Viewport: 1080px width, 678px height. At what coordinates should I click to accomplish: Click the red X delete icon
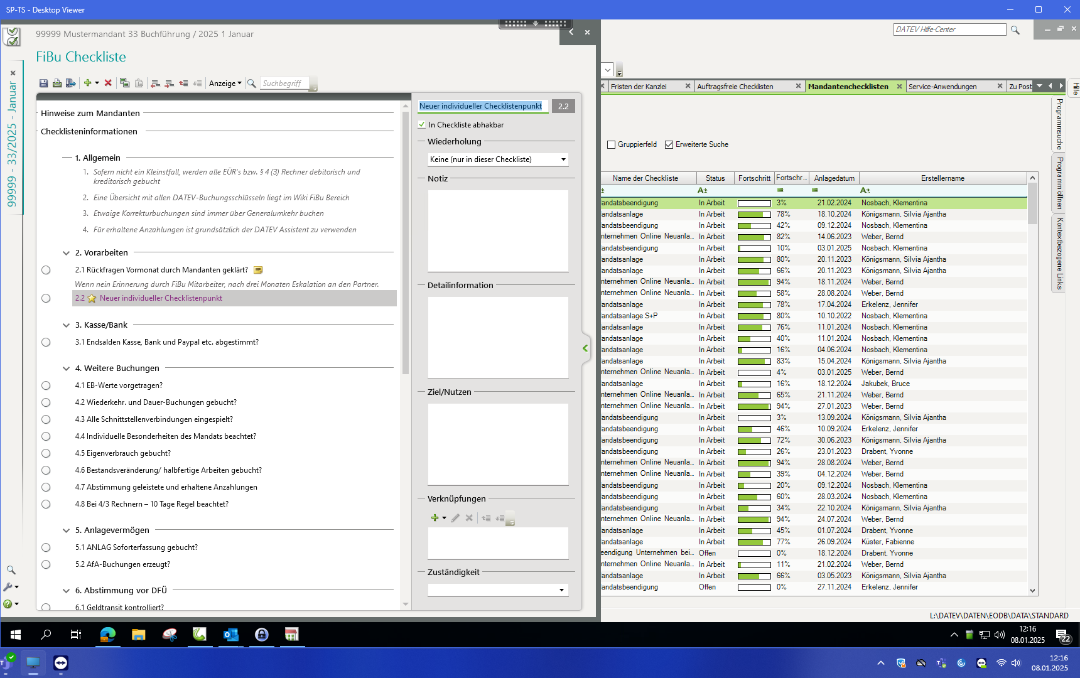pyautogui.click(x=108, y=83)
